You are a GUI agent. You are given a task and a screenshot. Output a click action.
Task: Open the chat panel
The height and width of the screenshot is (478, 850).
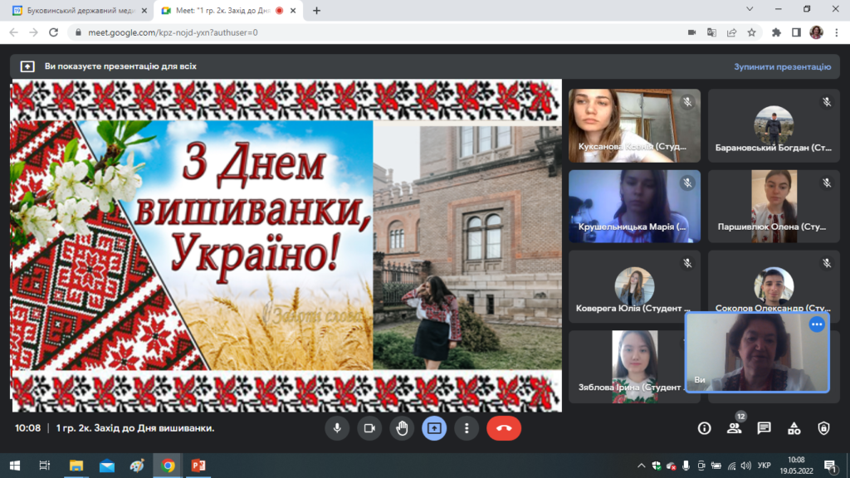[764, 428]
